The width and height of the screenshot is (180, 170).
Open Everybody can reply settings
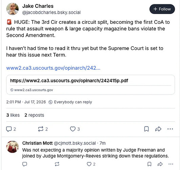[x=70, y=102]
